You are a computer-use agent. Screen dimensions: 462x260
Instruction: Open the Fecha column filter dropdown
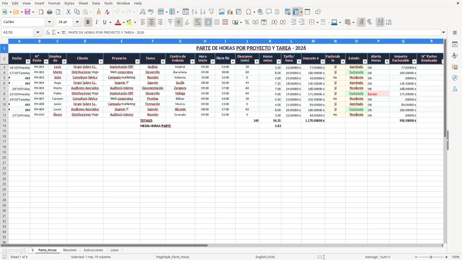click(28, 62)
